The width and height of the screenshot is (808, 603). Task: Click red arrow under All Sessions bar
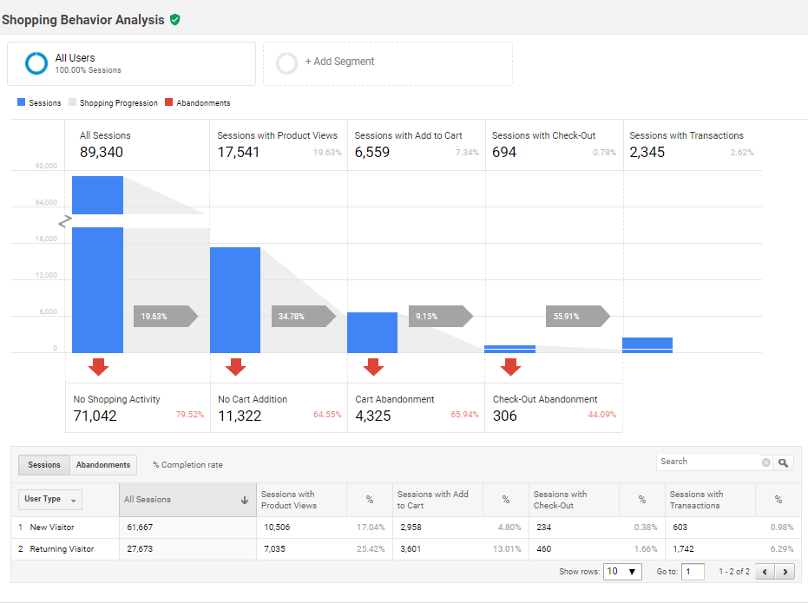pos(98,366)
